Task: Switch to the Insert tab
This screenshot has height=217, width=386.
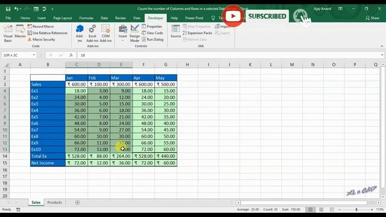Action: 42,18
